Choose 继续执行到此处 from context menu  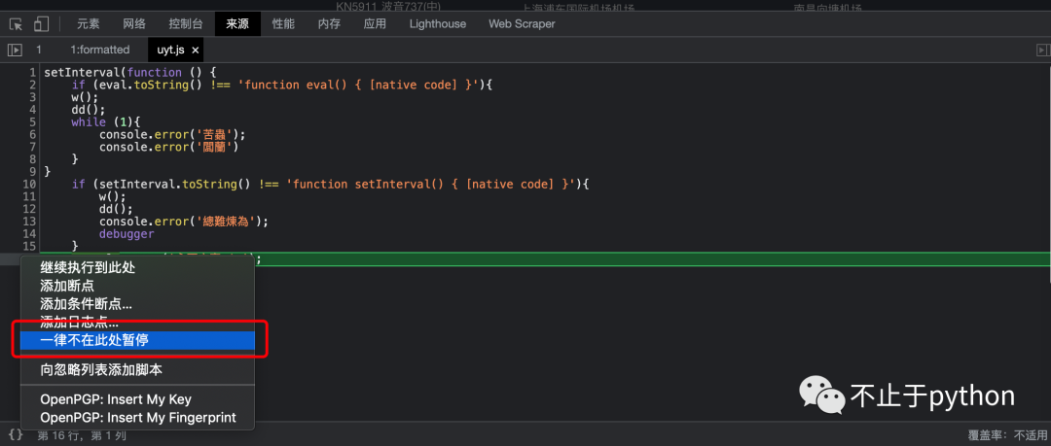(87, 268)
